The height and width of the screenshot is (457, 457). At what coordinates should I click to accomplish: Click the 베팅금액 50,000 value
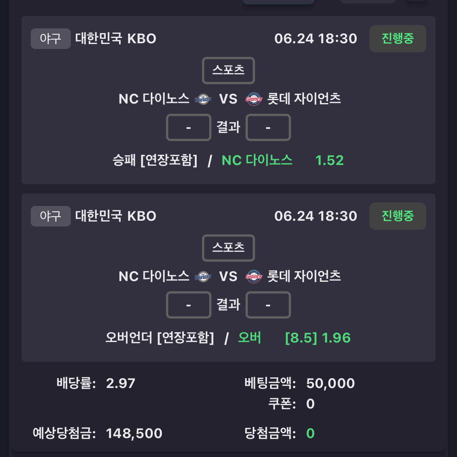[x=330, y=383]
